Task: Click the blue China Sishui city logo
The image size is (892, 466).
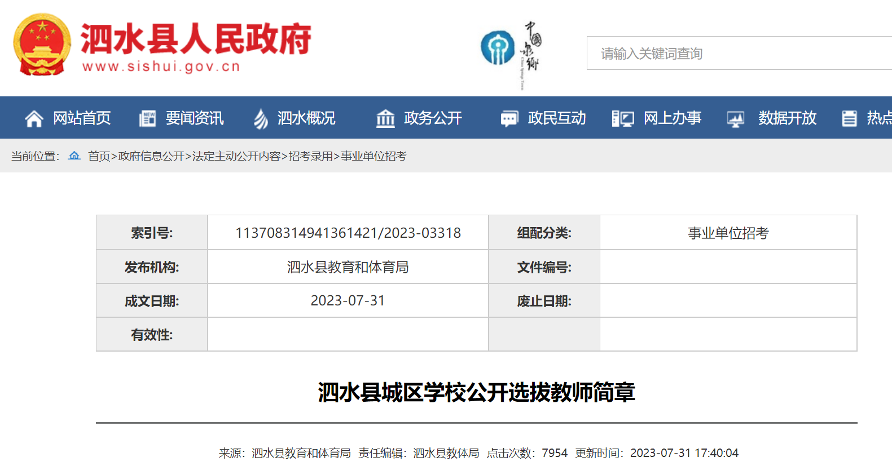Action: point(498,48)
